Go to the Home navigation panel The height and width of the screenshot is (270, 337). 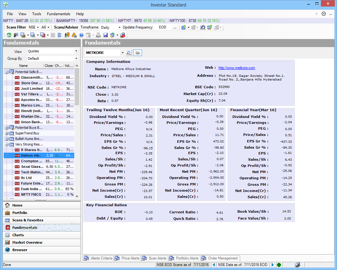(x=42, y=205)
